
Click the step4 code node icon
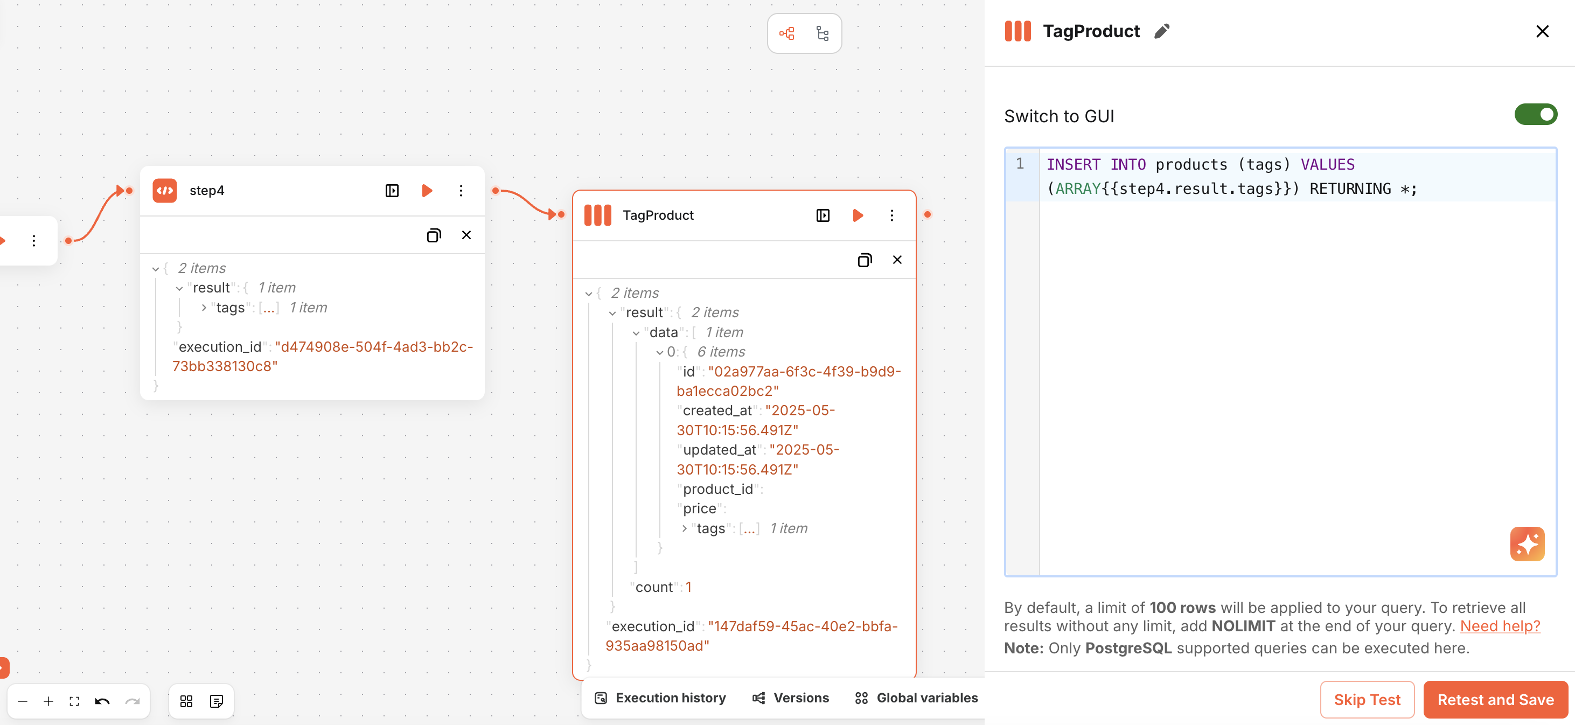click(164, 191)
